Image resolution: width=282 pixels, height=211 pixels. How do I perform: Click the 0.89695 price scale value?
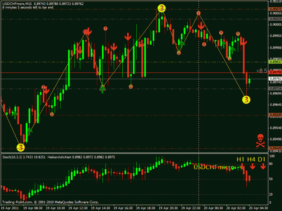[276, 94]
